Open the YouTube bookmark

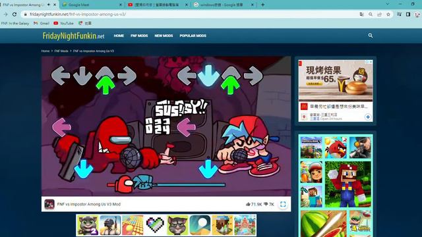(x=63, y=24)
